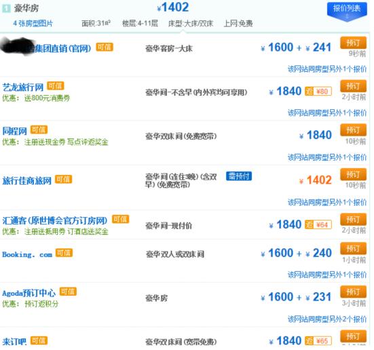Click 预订 for 旅行佳商旅网 row
Screen dimensions: 374x350
click(353, 174)
